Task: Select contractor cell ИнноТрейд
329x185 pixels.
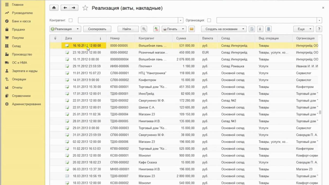Action: (153, 94)
